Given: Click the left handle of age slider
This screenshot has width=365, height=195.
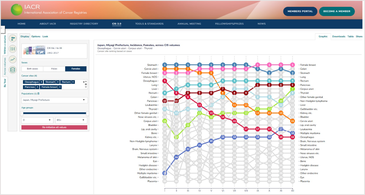Looking at the screenshot, I should coord(22,113).
